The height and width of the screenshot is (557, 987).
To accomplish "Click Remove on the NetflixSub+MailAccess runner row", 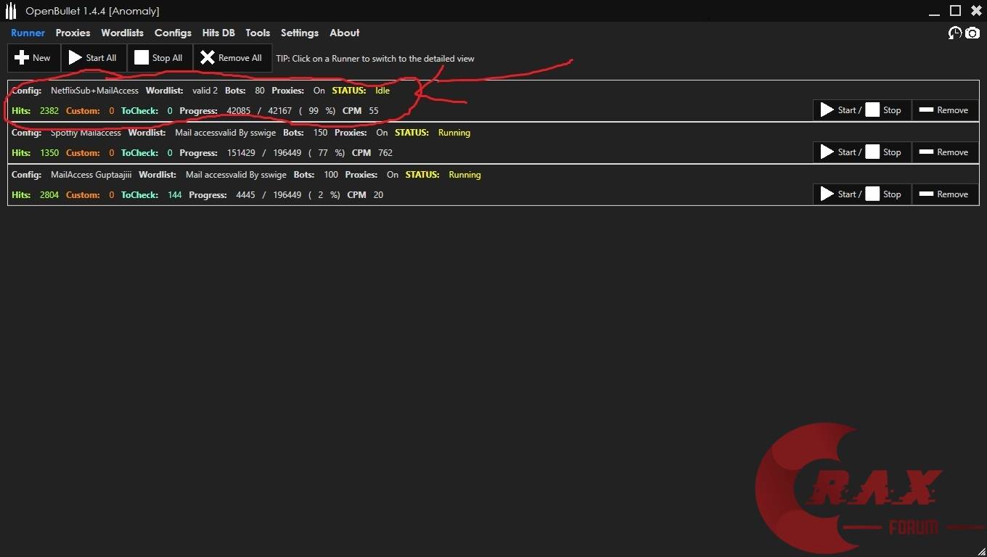I will pyautogui.click(x=944, y=110).
